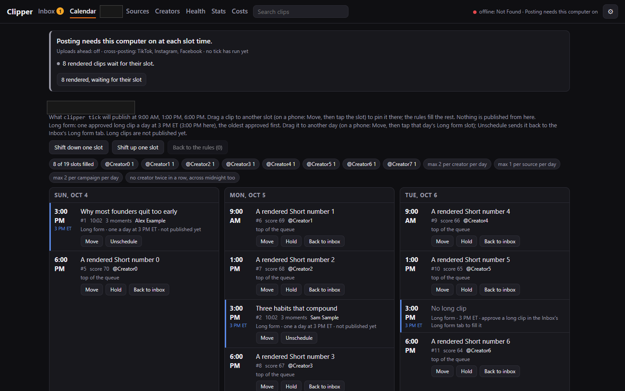Send Short number 2 back to inbox
The height and width of the screenshot is (391, 625).
click(x=325, y=290)
